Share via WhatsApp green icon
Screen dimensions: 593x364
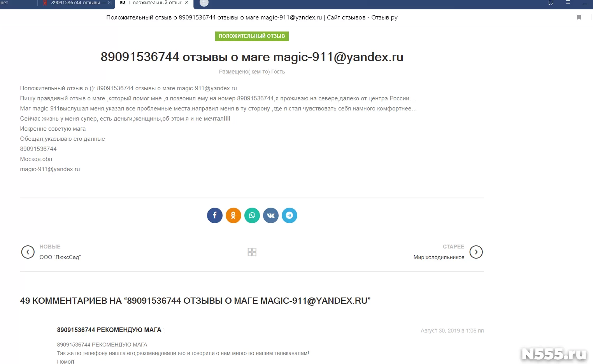click(x=252, y=215)
